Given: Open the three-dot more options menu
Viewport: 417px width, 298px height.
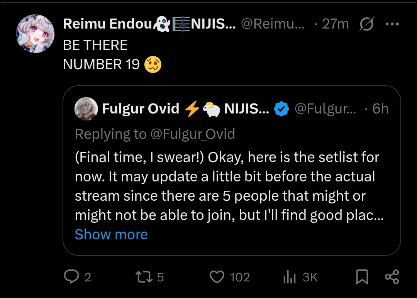Looking at the screenshot, I should 392,24.
